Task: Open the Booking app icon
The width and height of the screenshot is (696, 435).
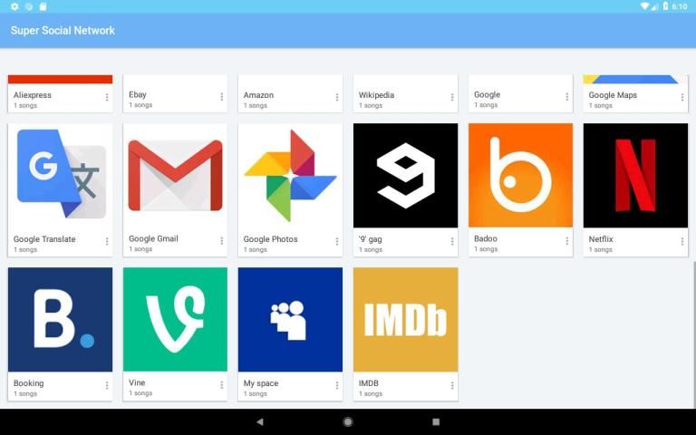Action: [x=60, y=320]
